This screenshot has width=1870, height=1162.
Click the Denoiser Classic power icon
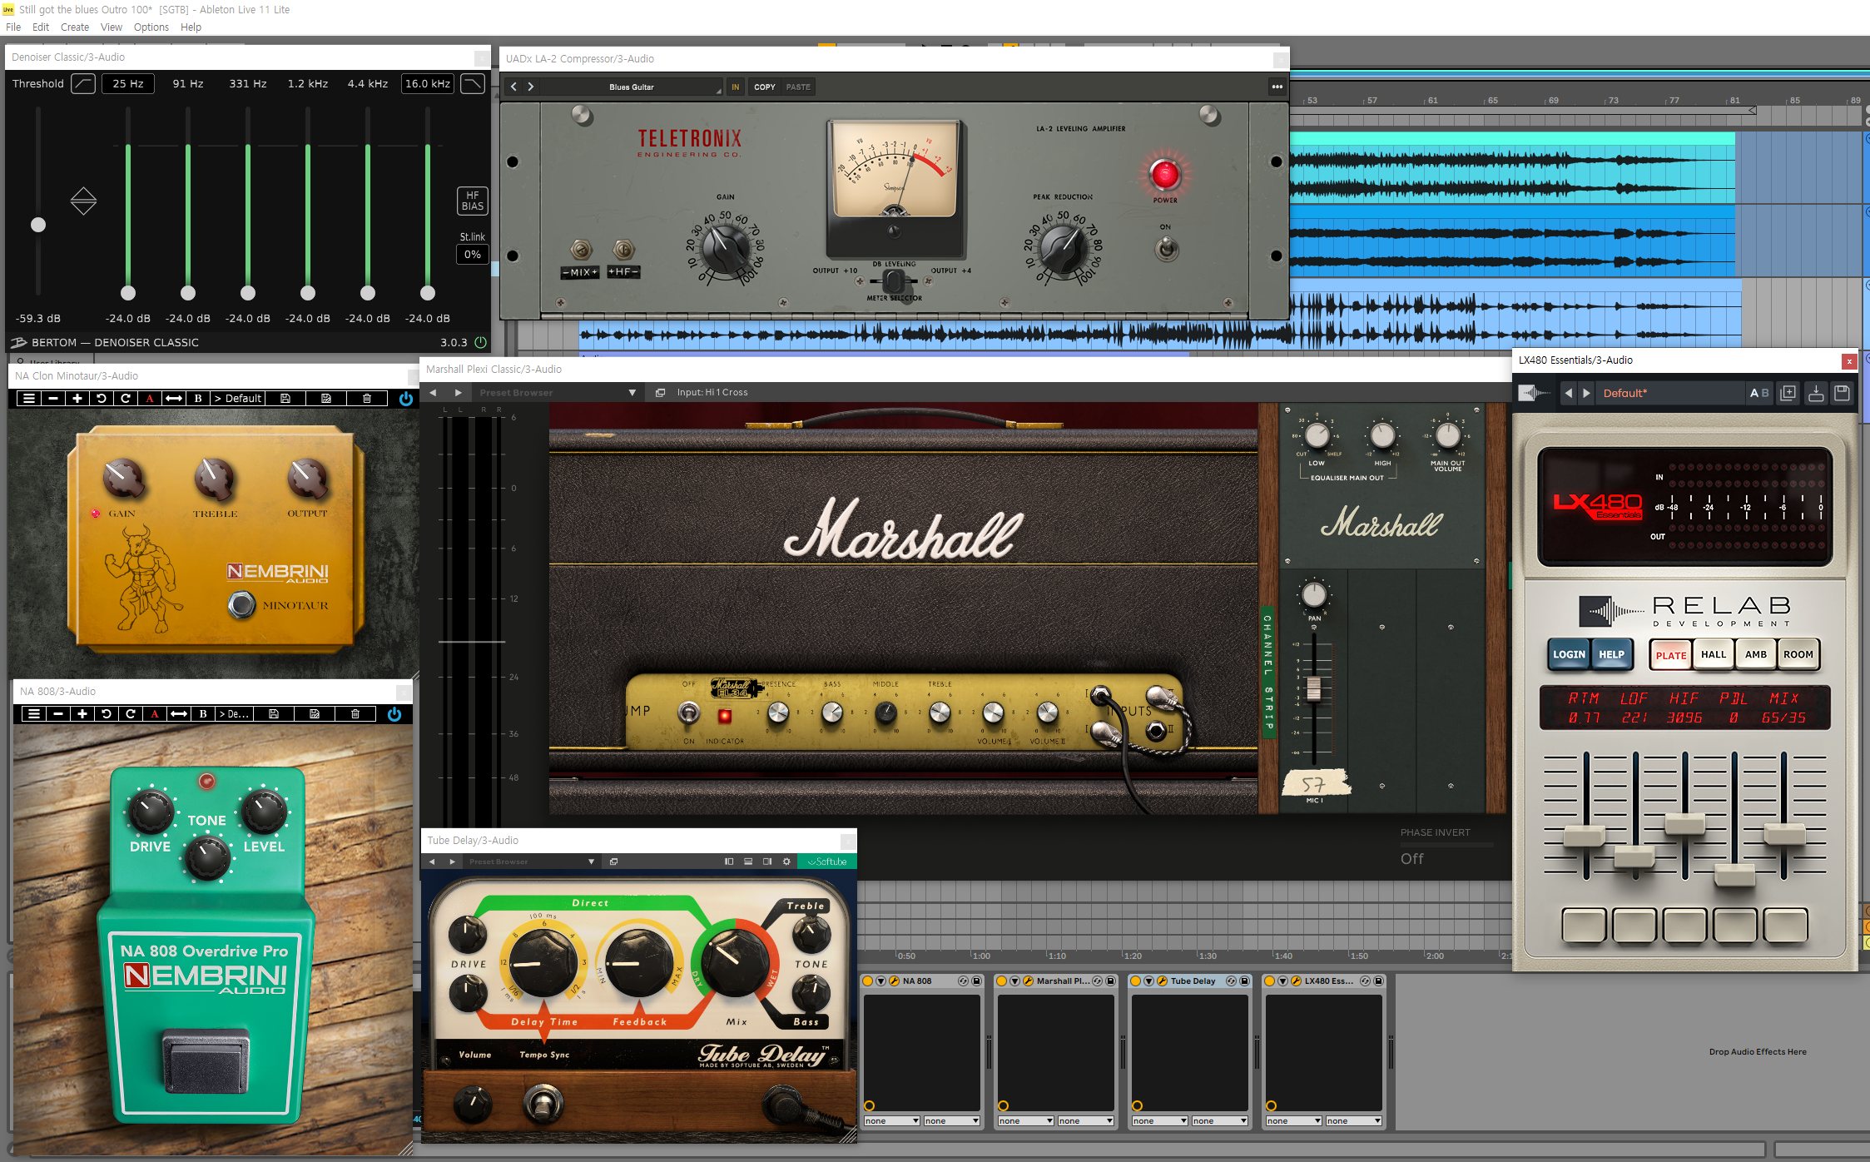click(480, 342)
